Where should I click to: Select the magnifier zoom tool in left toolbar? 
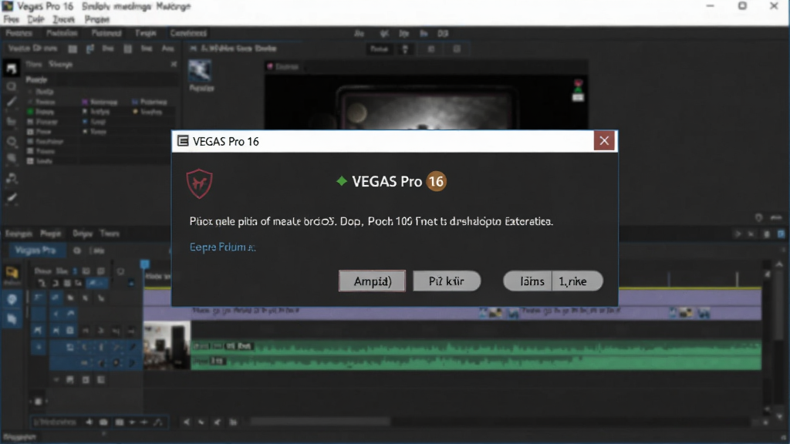12,143
